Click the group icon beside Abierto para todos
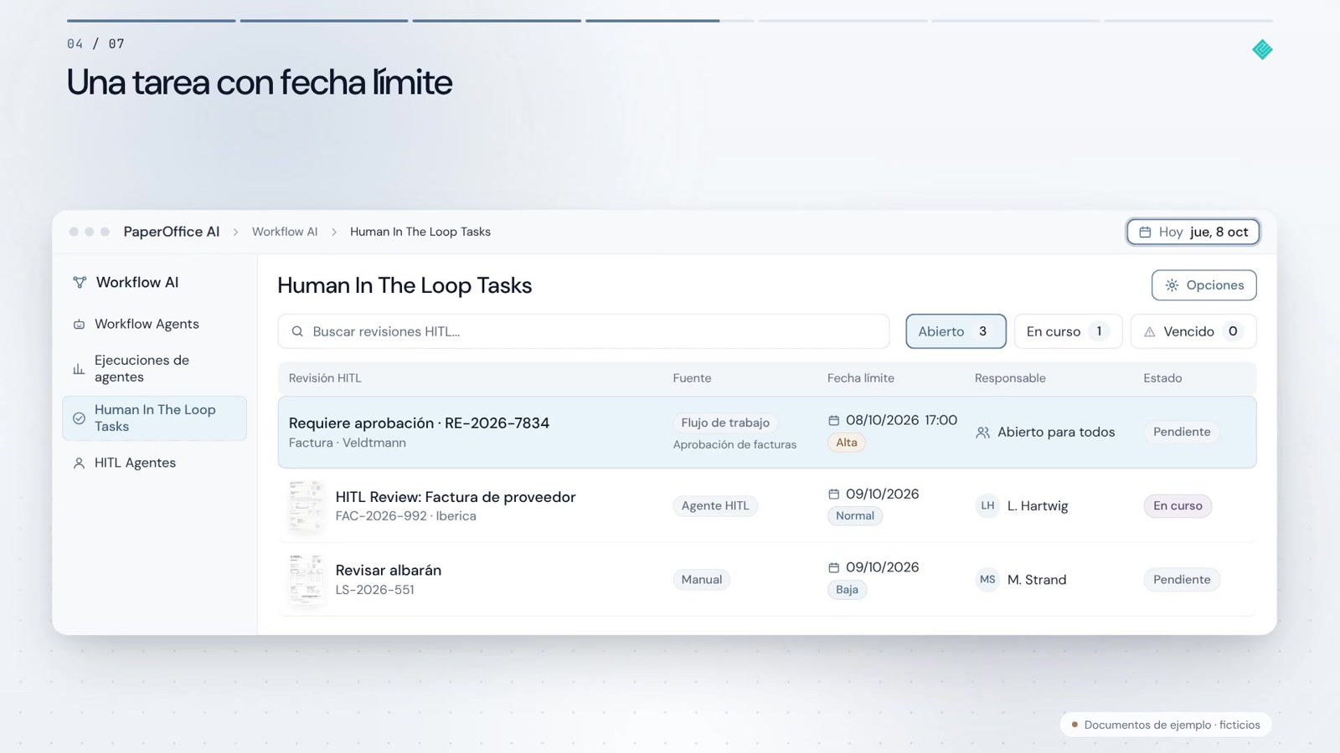The height and width of the screenshot is (753, 1340). pyautogui.click(x=983, y=433)
